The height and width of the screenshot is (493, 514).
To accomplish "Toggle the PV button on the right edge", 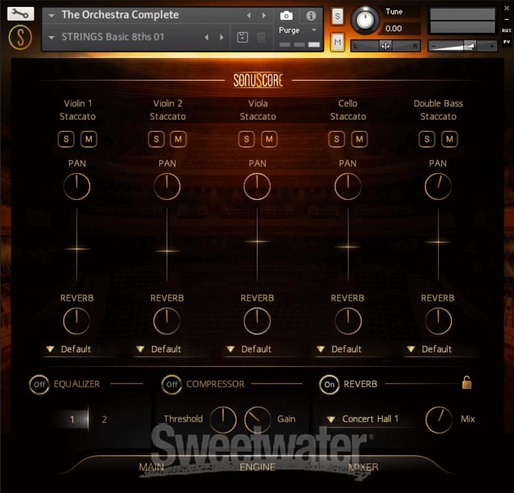I will [506, 42].
